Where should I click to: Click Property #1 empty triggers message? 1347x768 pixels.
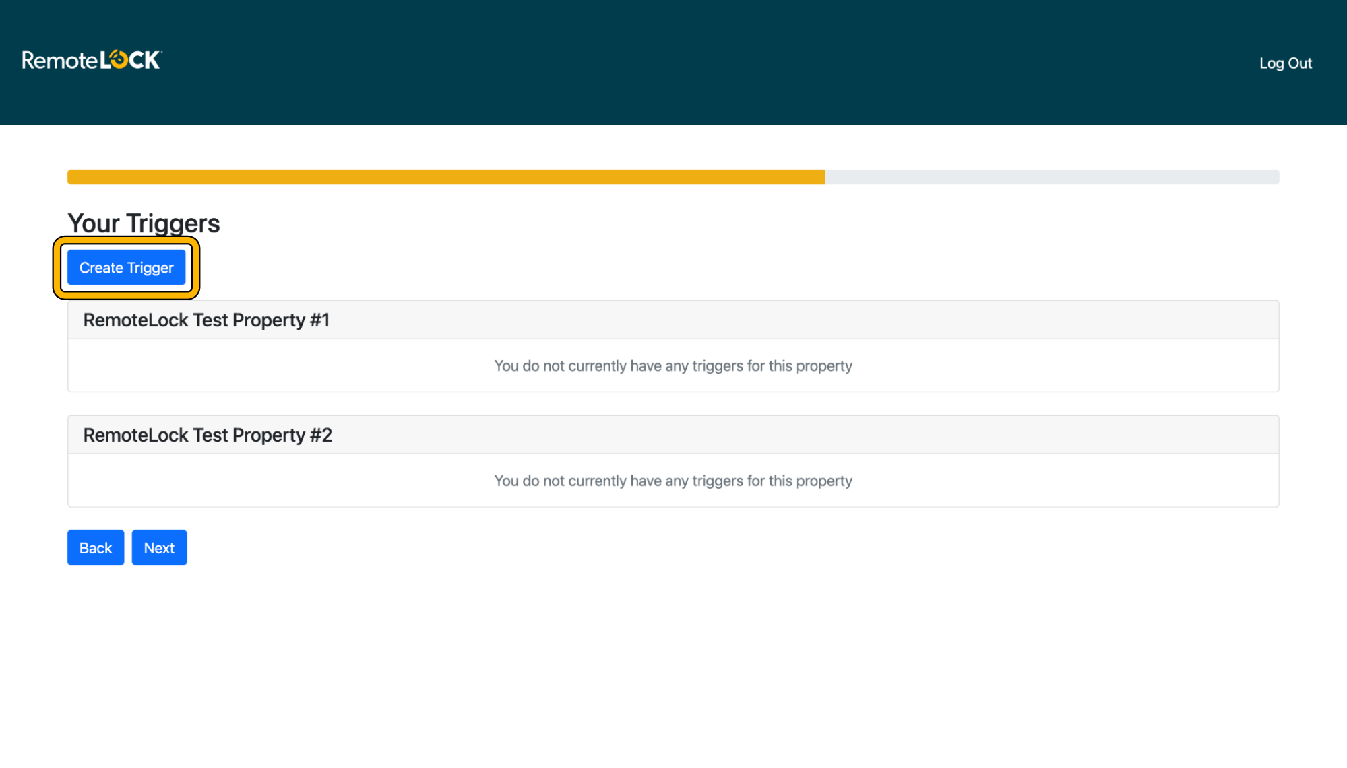673,365
